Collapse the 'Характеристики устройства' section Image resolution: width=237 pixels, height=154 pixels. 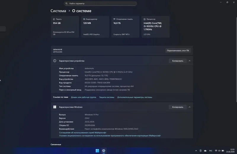coord(190,61)
